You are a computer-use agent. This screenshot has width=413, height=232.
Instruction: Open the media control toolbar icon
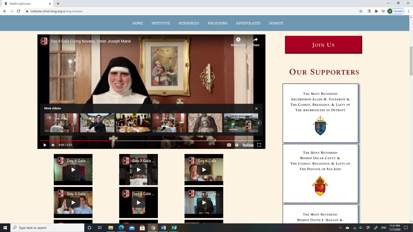click(x=383, y=11)
